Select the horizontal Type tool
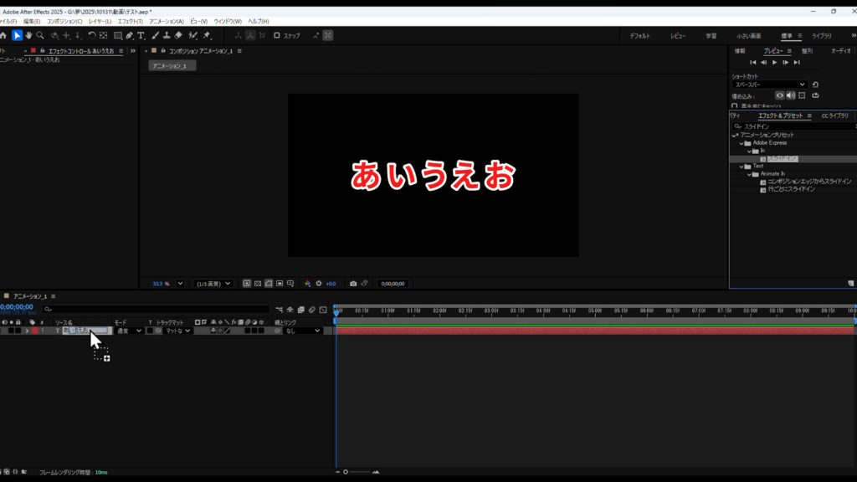The image size is (857, 482). point(141,36)
